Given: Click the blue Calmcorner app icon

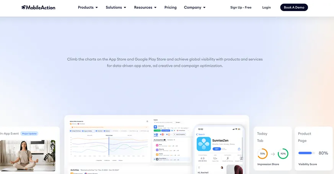Looking at the screenshot, I should coord(155,127).
